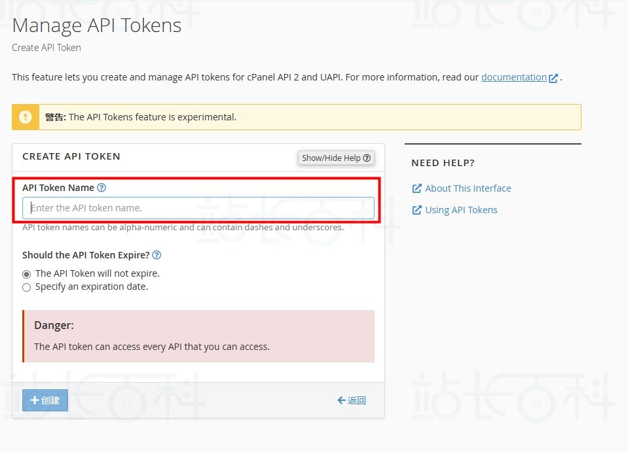
Task: Click the yellow warning exclamation icon
Action: click(x=26, y=117)
